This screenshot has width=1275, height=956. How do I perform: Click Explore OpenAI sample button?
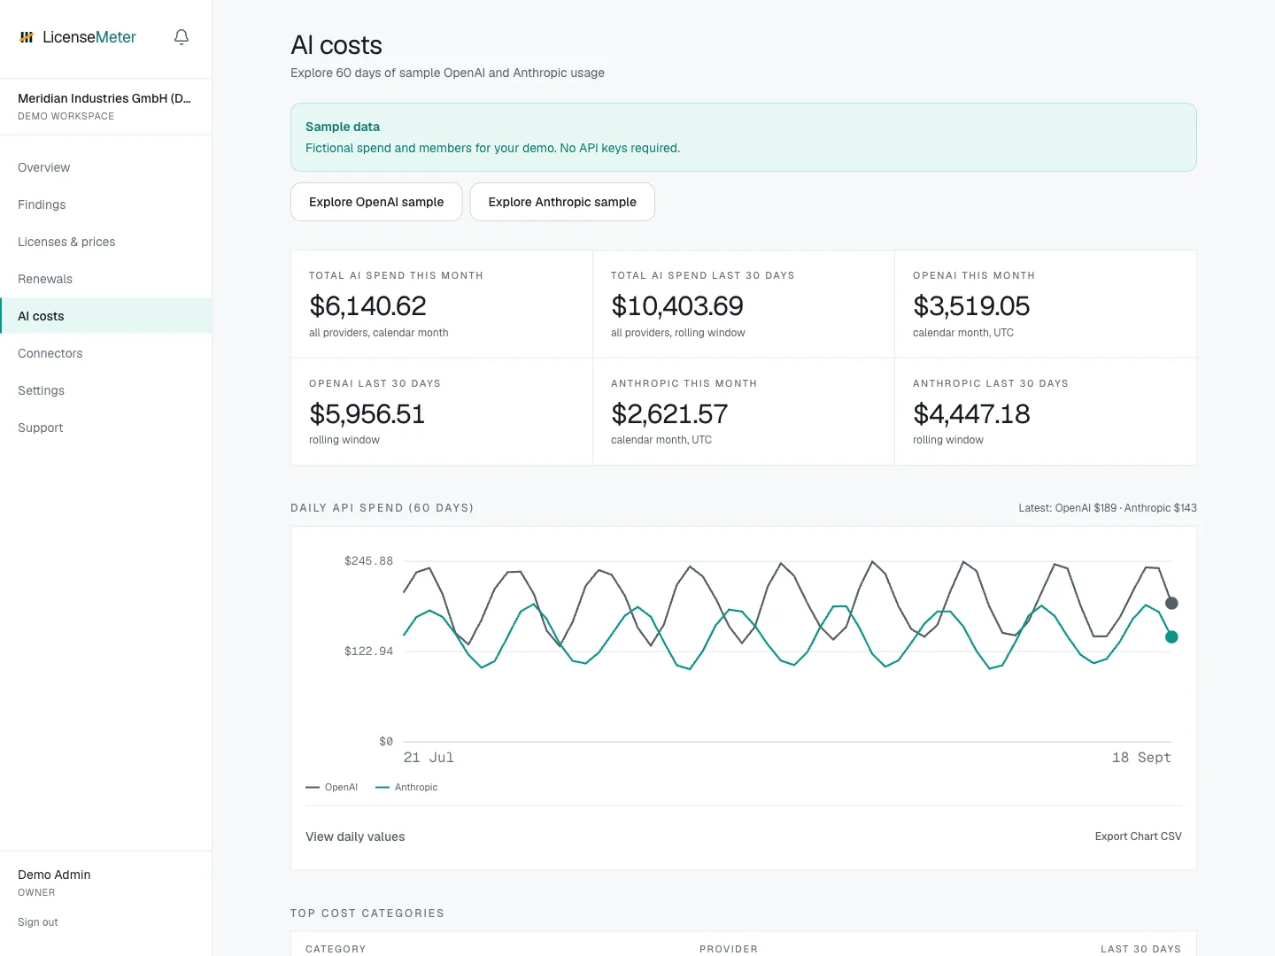point(376,202)
